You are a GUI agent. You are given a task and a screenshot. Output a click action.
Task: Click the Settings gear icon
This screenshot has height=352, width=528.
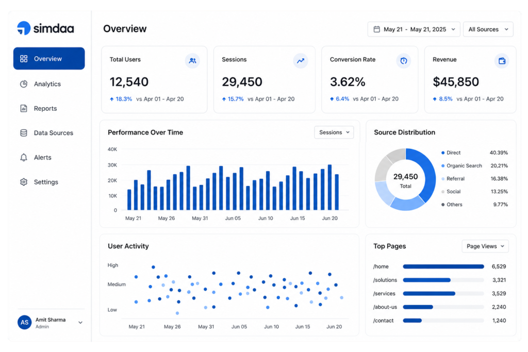(x=24, y=182)
